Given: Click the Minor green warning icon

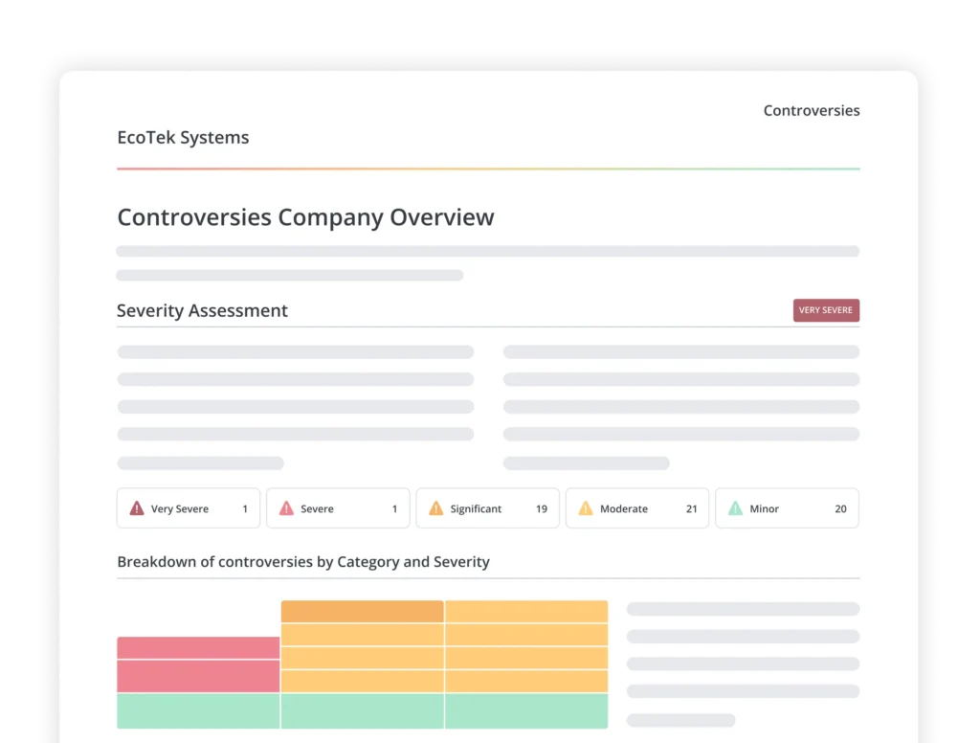Looking at the screenshot, I should click(735, 507).
